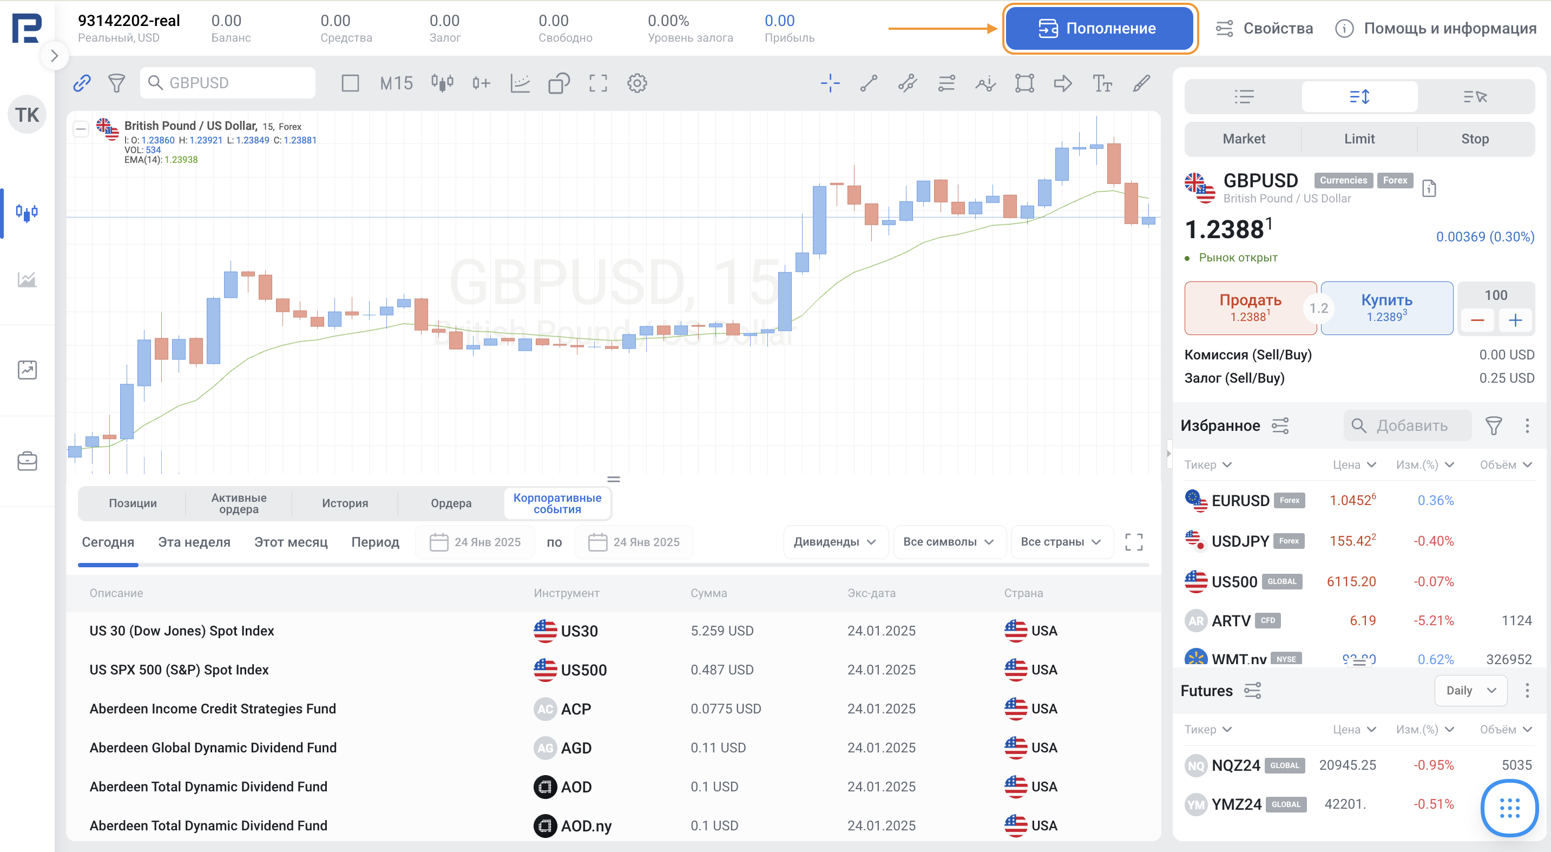The width and height of the screenshot is (1551, 852).
Task: Toggle fullscreen chart icon in toolbar
Action: [x=597, y=83]
